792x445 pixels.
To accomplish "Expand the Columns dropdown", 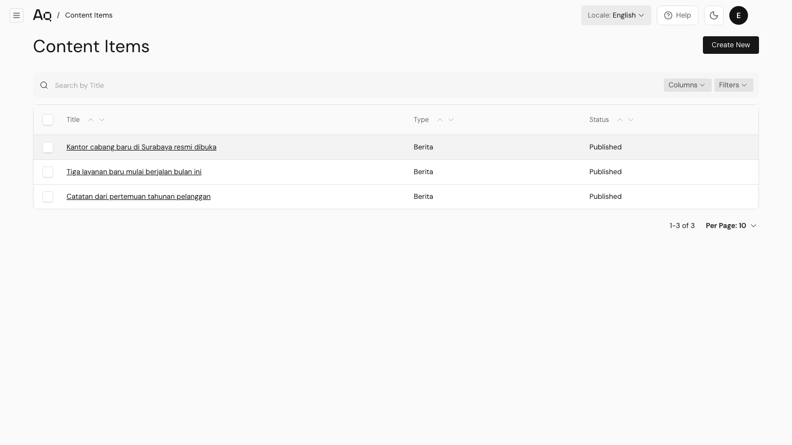I will 687,85.
